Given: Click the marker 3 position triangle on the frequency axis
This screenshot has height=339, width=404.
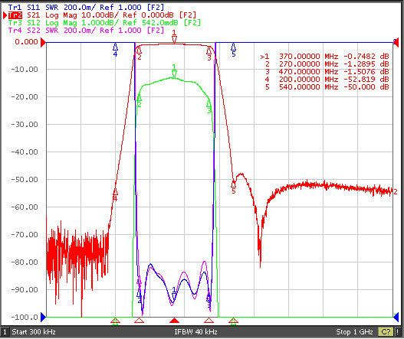Looking at the screenshot, I should pyautogui.click(x=209, y=320).
